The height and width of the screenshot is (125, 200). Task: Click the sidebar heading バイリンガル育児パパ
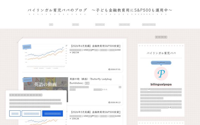pos(161,53)
